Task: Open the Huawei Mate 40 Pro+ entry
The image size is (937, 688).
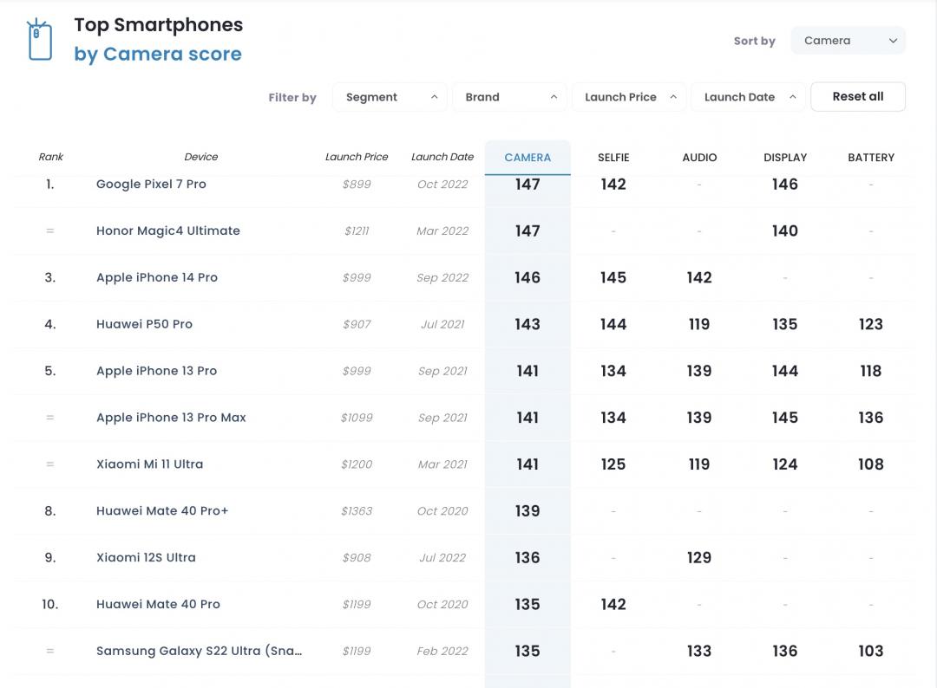Action: click(162, 510)
